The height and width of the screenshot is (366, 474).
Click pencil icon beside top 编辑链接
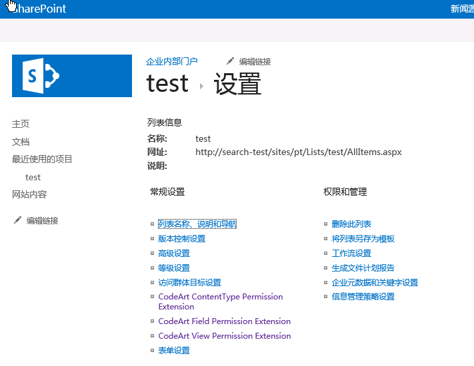[x=231, y=61]
